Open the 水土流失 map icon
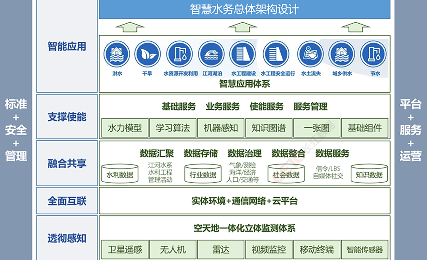The width and height of the screenshot is (427, 260). tap(310, 54)
